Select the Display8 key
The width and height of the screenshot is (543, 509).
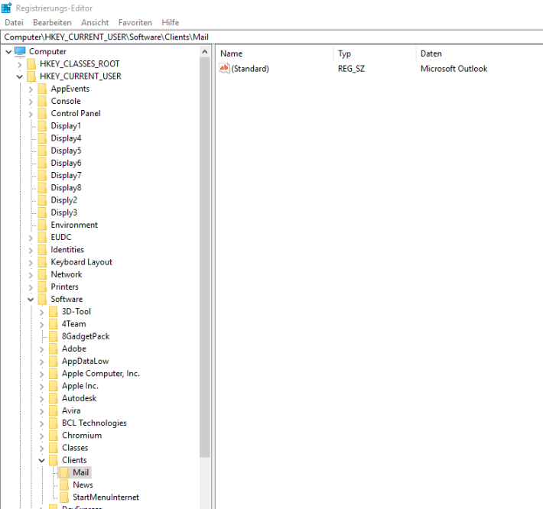pyautogui.click(x=66, y=188)
